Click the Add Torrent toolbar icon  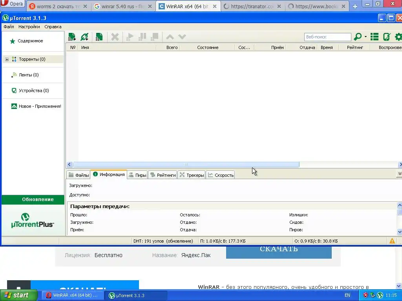72,37
